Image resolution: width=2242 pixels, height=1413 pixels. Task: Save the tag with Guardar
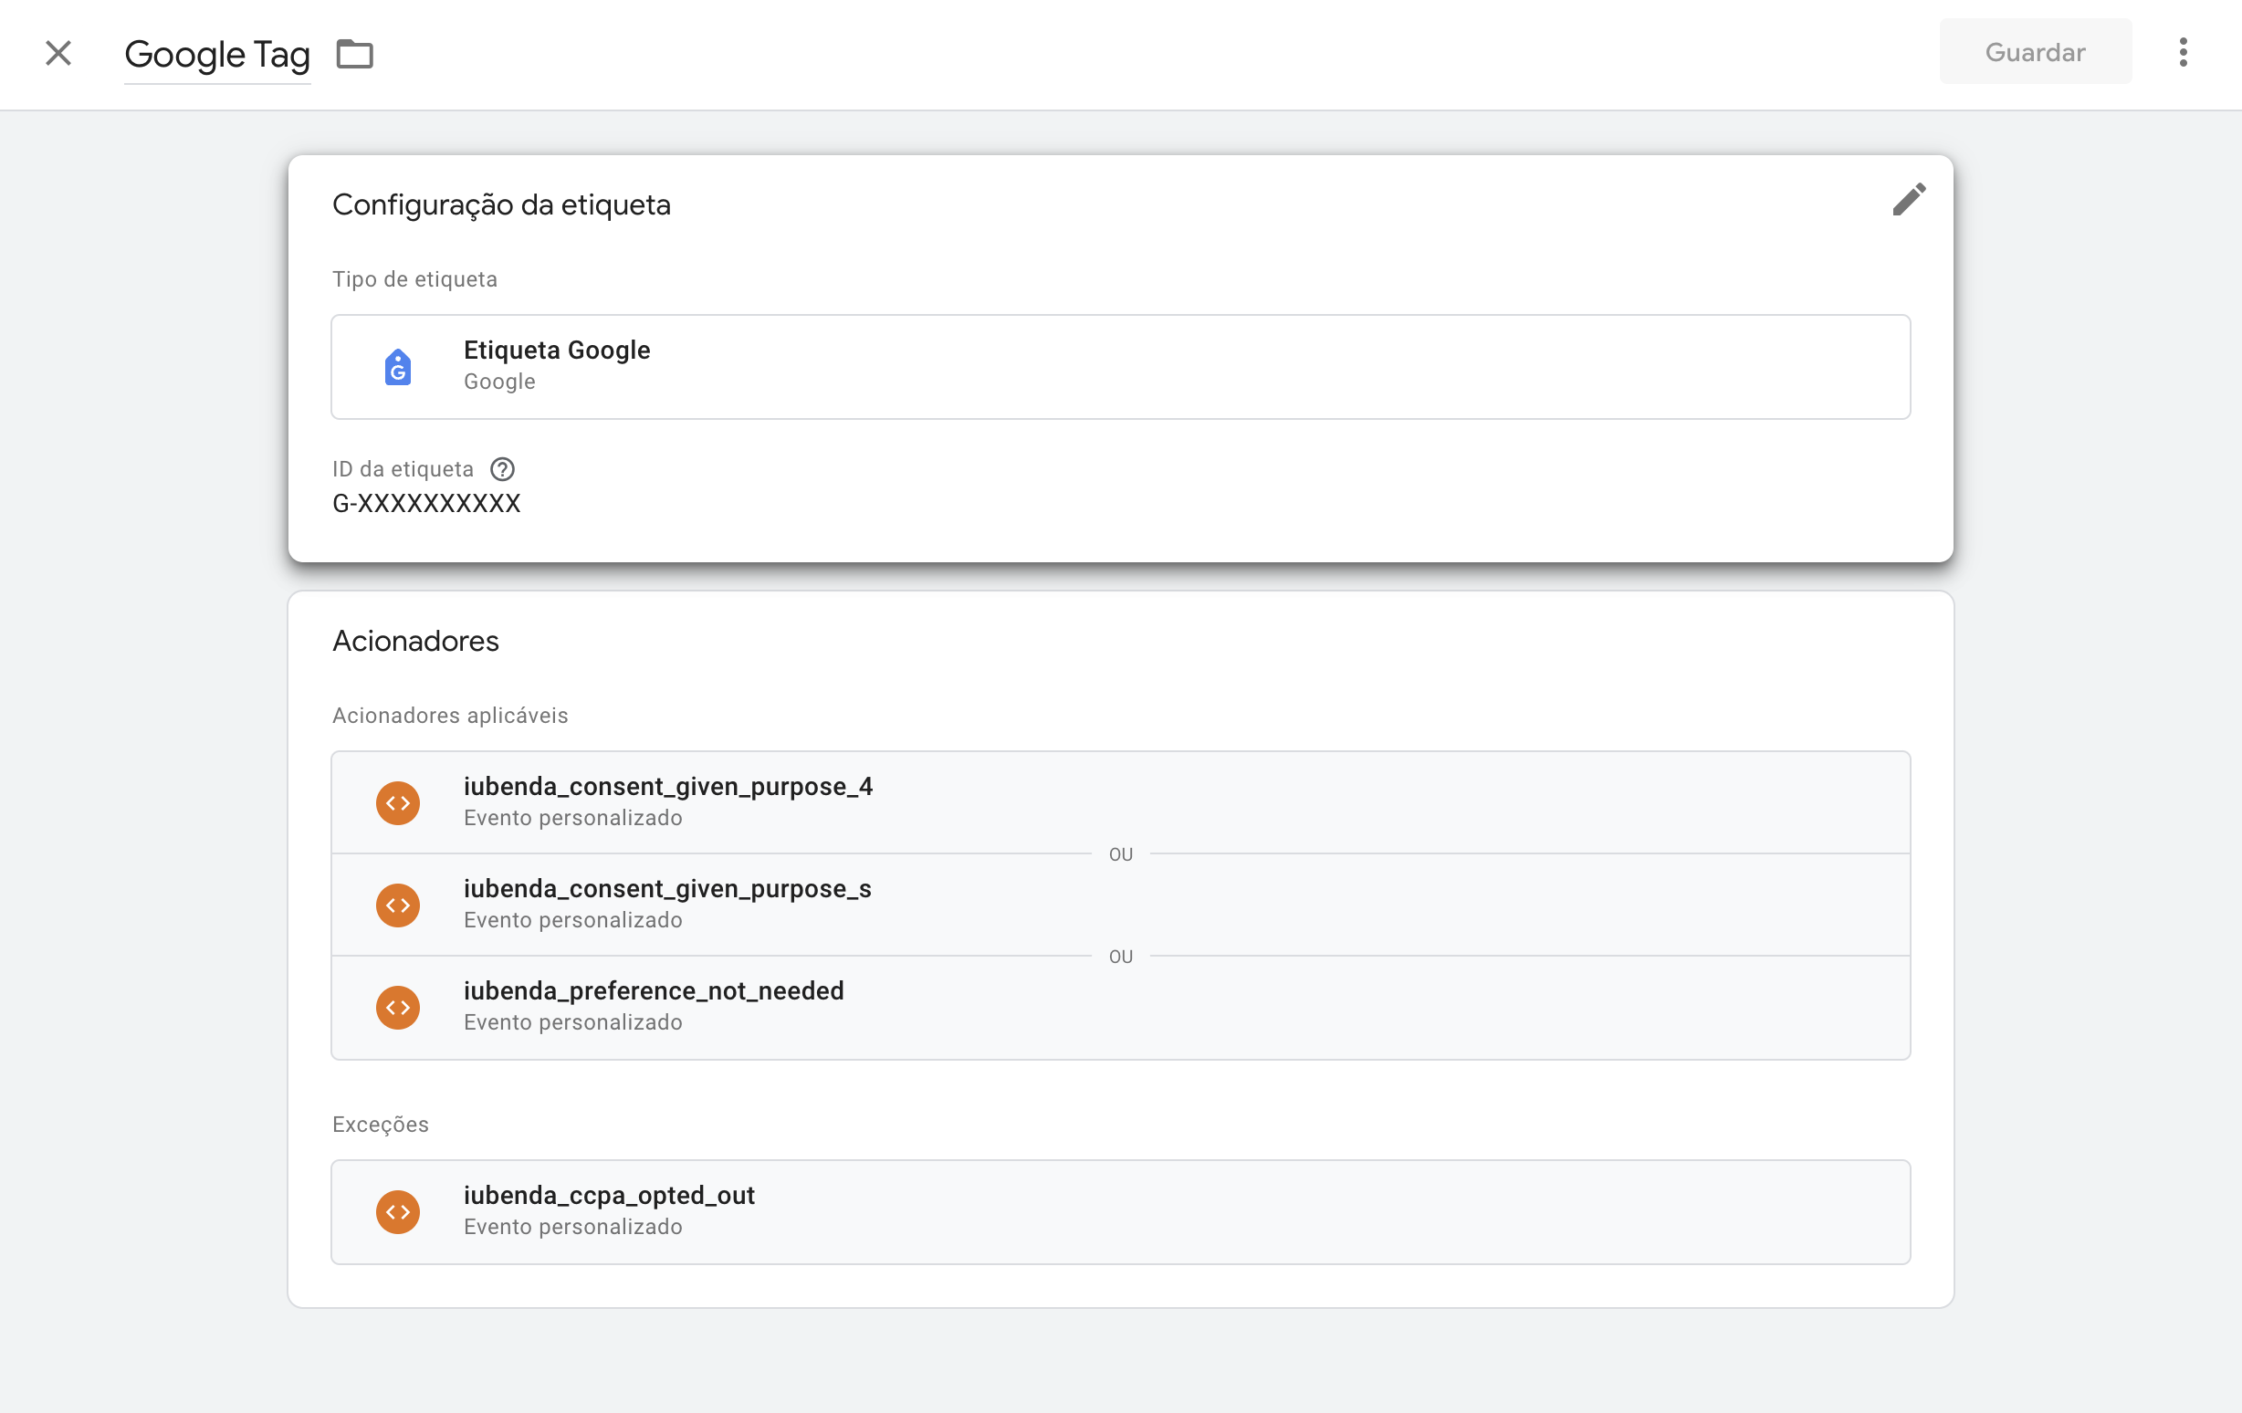pos(2035,51)
